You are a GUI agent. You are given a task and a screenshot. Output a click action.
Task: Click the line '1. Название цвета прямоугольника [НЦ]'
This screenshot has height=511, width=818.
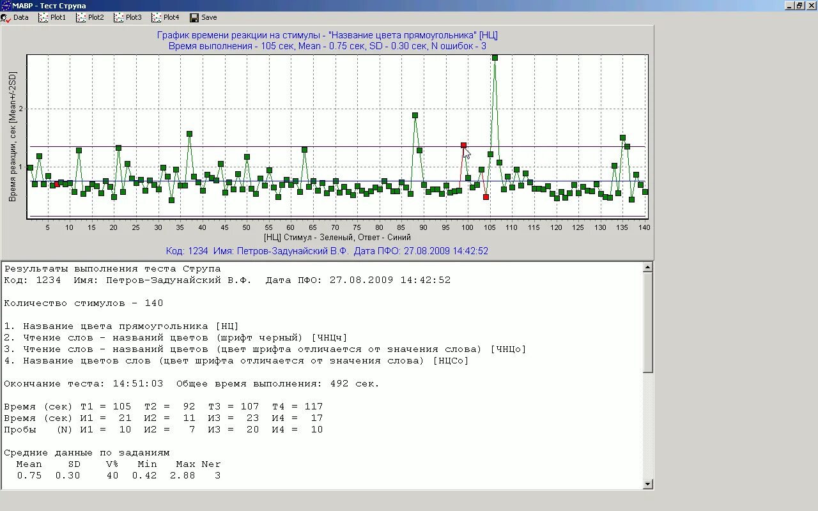[x=121, y=326]
